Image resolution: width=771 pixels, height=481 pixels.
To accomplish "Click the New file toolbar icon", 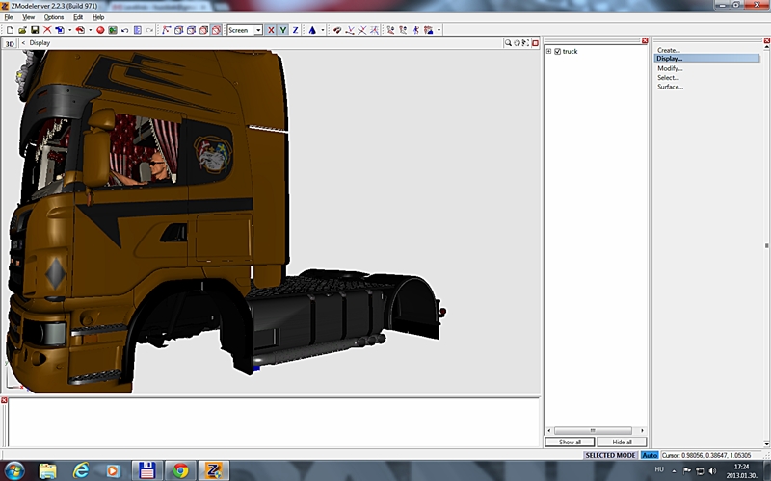I will (x=9, y=30).
